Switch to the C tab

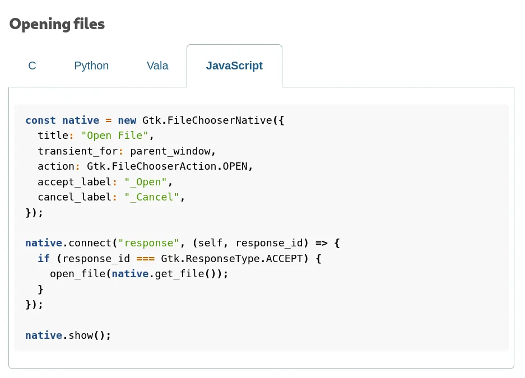tap(32, 66)
